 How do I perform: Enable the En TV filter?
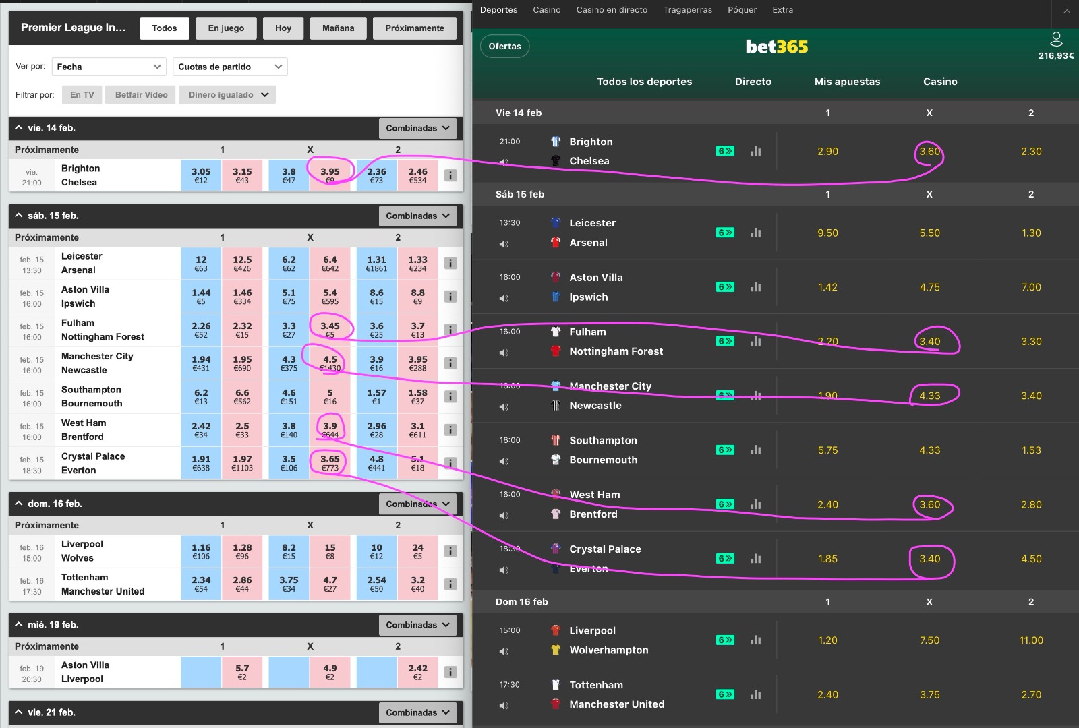pyautogui.click(x=81, y=94)
